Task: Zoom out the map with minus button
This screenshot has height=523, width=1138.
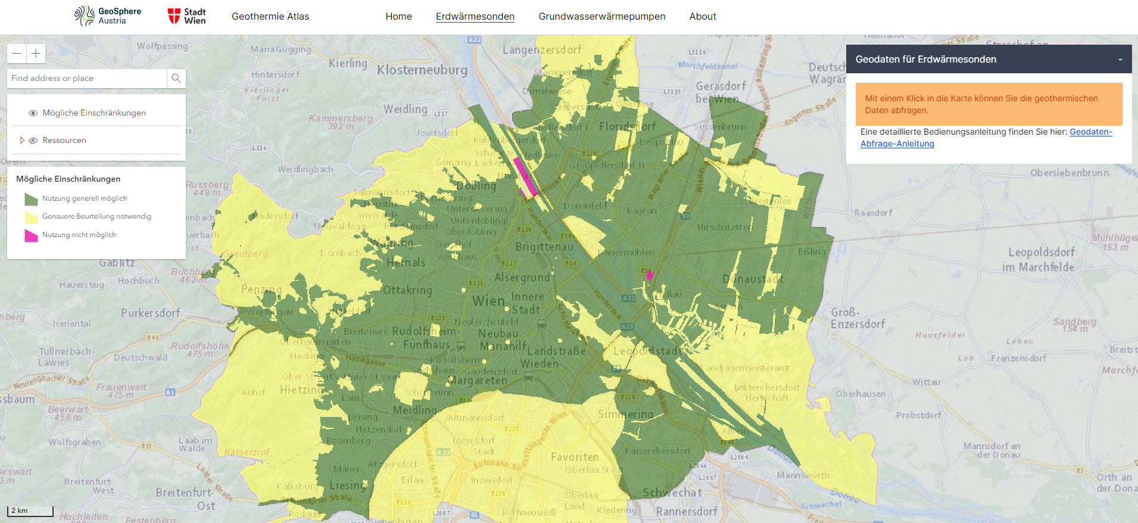Action: [x=17, y=54]
